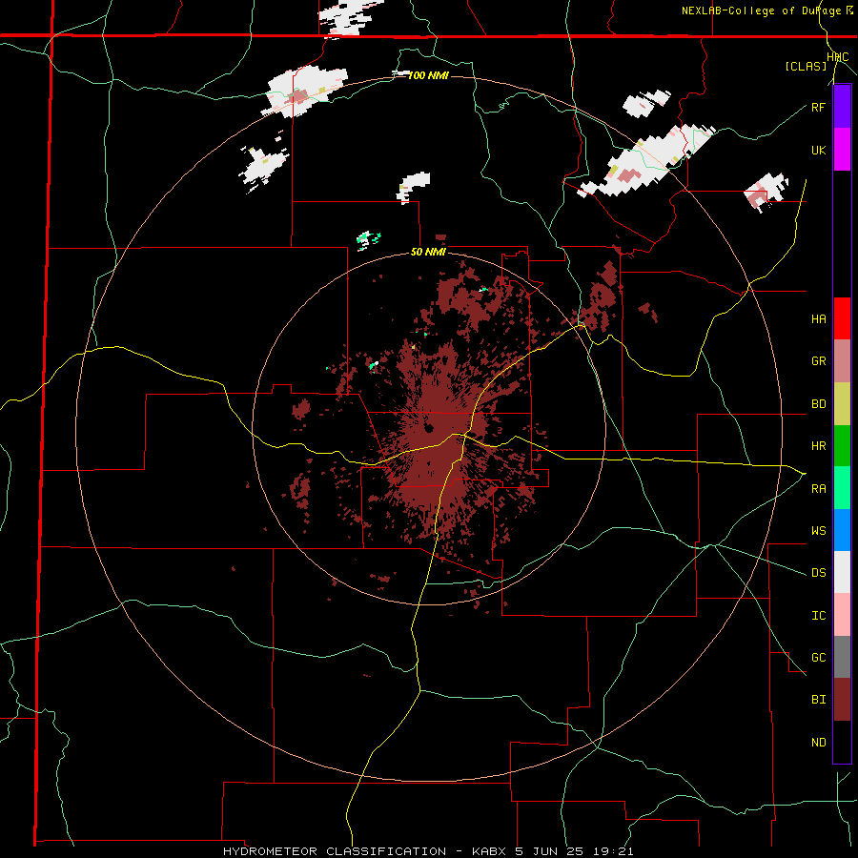Select the IC light pink legend swatch
The width and height of the screenshot is (858, 858).
[842, 615]
